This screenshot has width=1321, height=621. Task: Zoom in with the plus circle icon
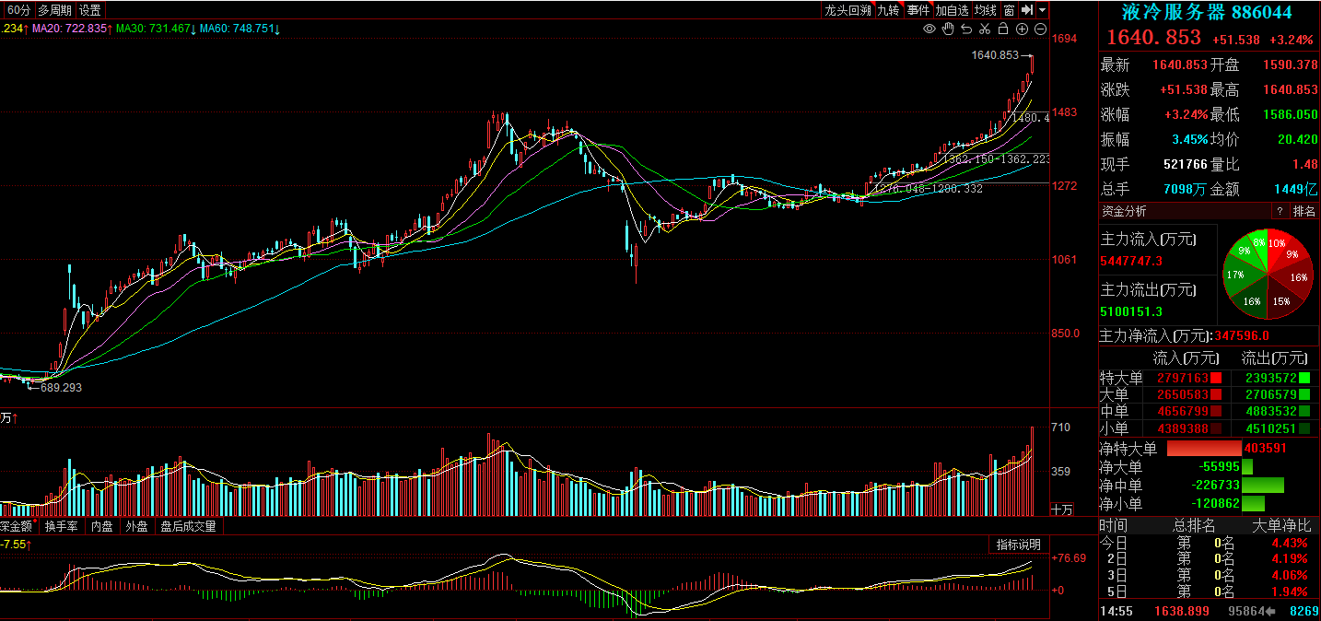tap(1022, 29)
